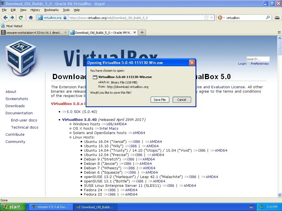
Task: Open the Edit menu
Action: pyautogui.click(x=13, y=10)
